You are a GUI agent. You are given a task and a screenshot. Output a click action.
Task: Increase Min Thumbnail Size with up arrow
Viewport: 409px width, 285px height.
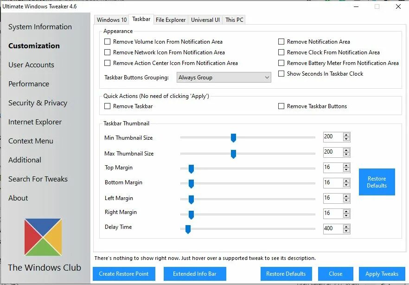click(x=346, y=135)
